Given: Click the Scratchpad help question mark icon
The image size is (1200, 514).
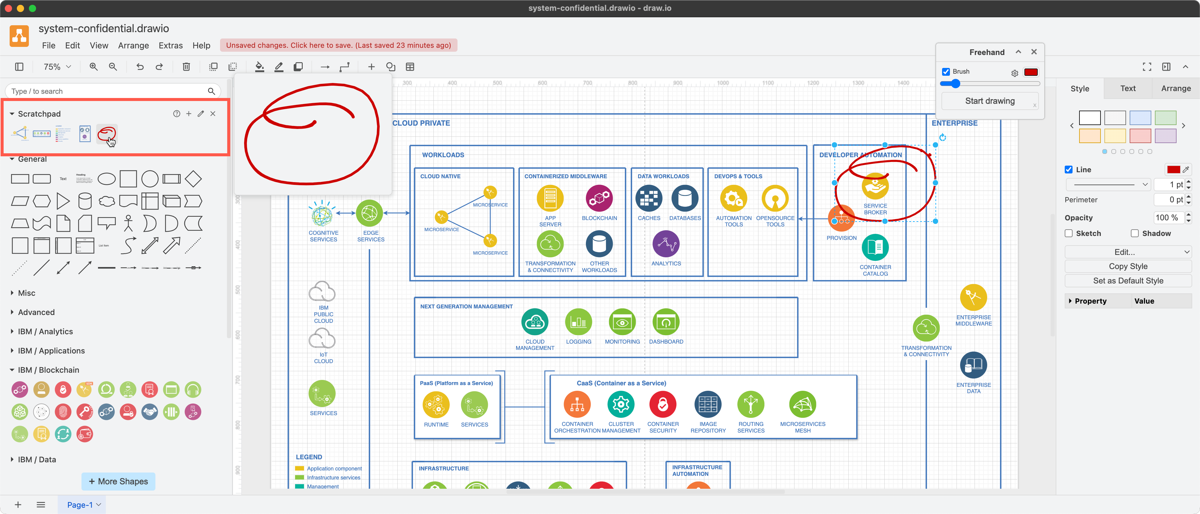Looking at the screenshot, I should pyautogui.click(x=176, y=113).
